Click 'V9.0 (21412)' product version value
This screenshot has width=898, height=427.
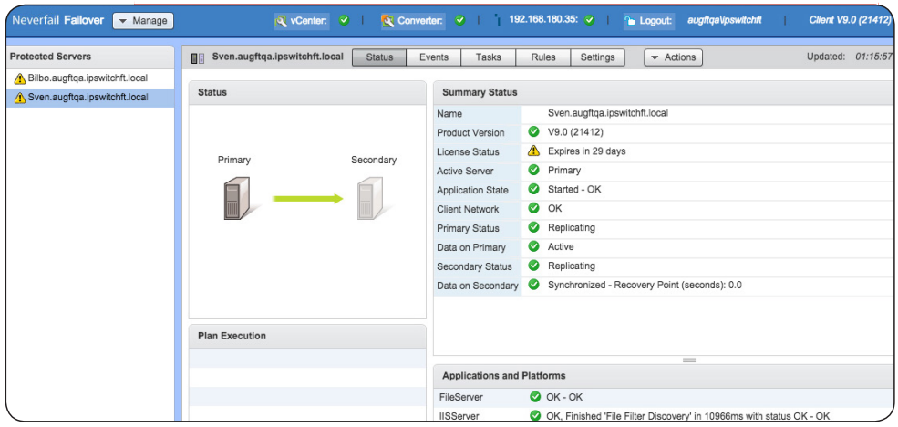(x=575, y=132)
